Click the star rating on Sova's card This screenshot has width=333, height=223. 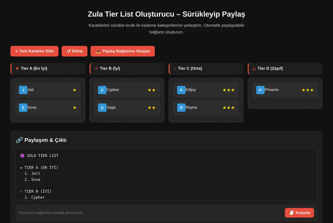point(74,108)
